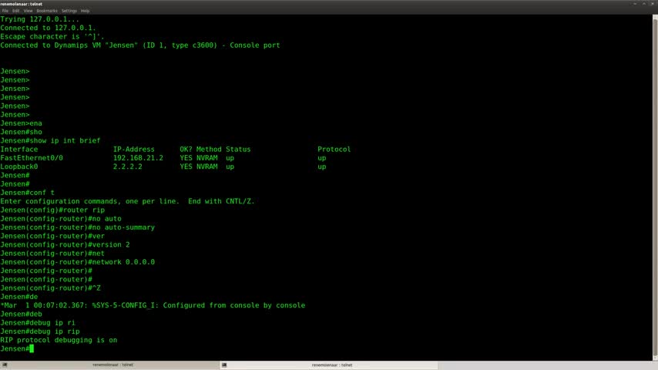658x370 pixels.
Task: Click the 'Jensen#conf t' line
Action: [27, 193]
